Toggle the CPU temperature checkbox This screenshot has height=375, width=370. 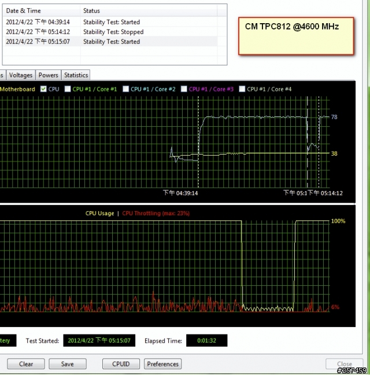[43, 89]
